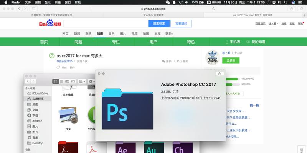Reload the zhidao.baidu.com page
This screenshot has width=307, height=153.
[x=213, y=8]
